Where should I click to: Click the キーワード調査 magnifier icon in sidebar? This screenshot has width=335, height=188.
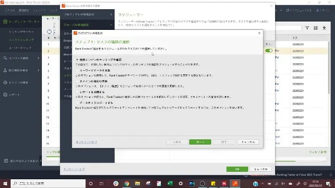tap(5, 58)
